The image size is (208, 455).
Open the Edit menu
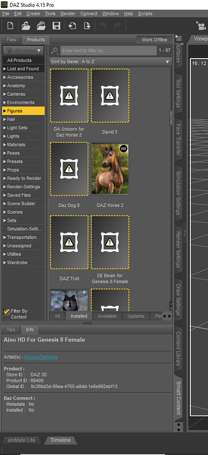18,14
